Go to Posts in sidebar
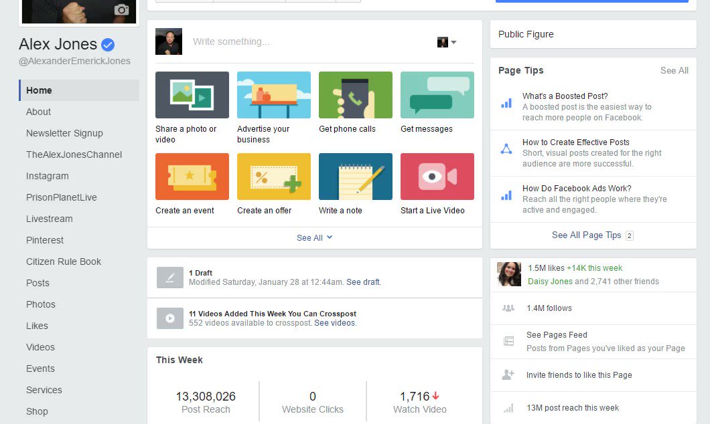The width and height of the screenshot is (710, 424). tap(38, 283)
